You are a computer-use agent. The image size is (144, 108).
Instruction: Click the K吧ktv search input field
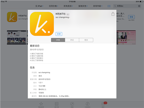[127, 6]
